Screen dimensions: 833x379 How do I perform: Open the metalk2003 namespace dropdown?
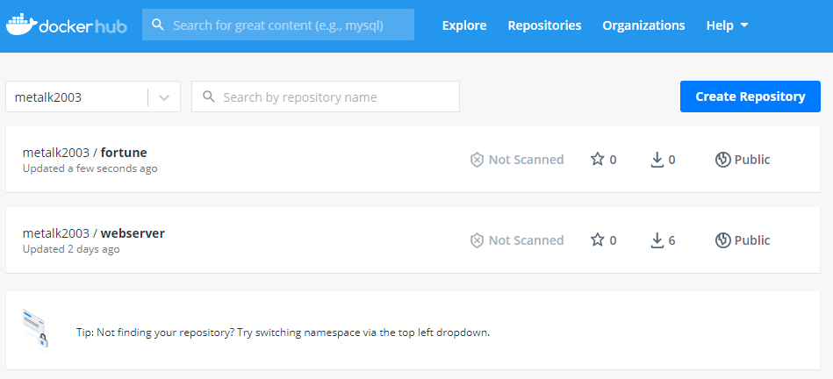tap(93, 97)
